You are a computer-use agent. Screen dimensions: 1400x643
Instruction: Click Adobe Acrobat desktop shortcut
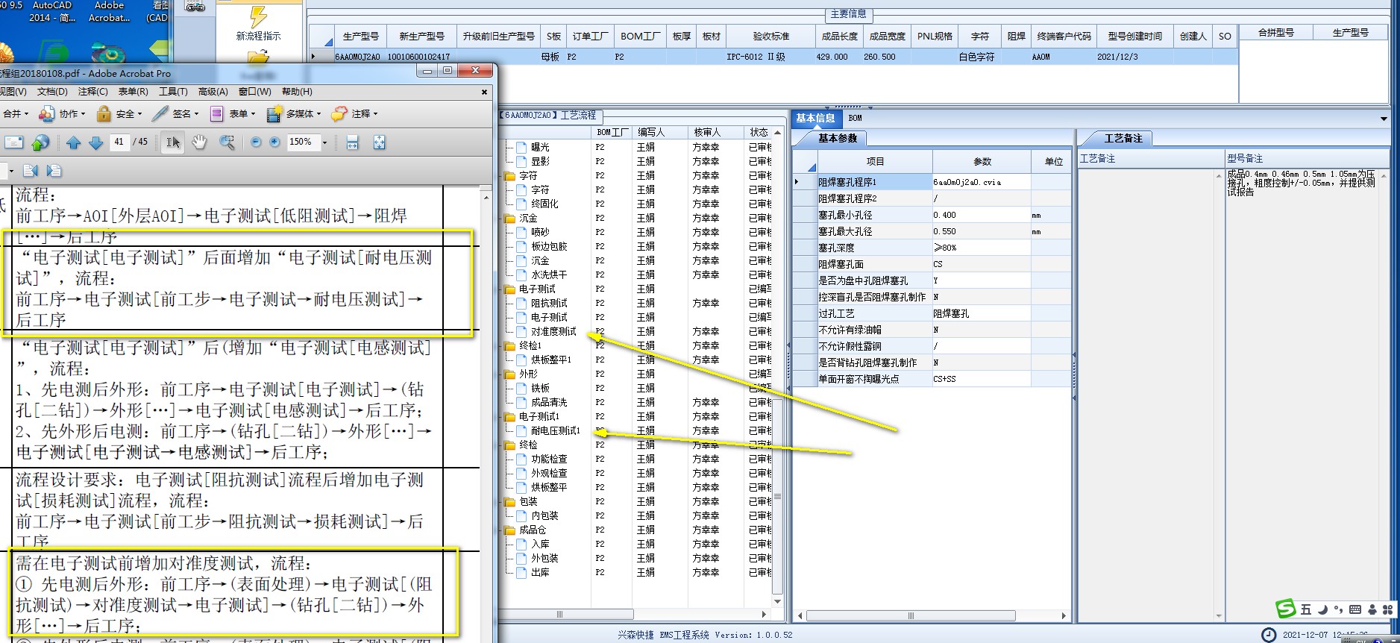109,11
